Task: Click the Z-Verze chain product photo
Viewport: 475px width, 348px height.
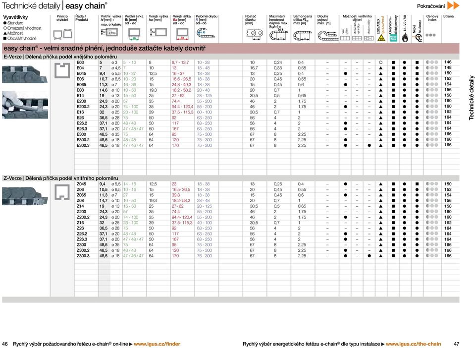Action: click(x=25, y=196)
